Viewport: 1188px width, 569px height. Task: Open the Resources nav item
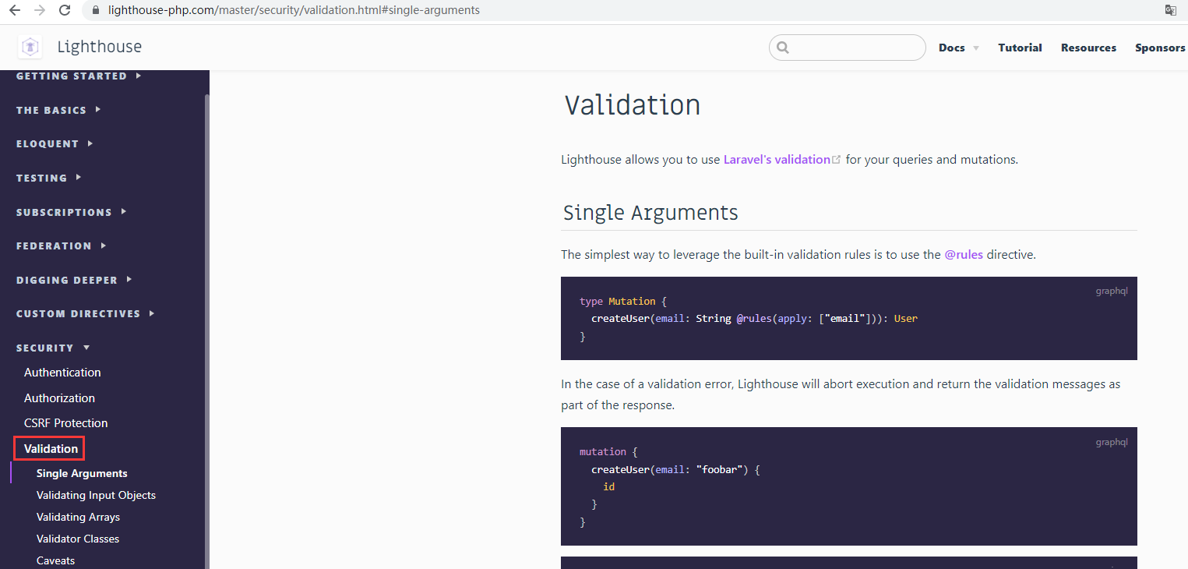1088,48
